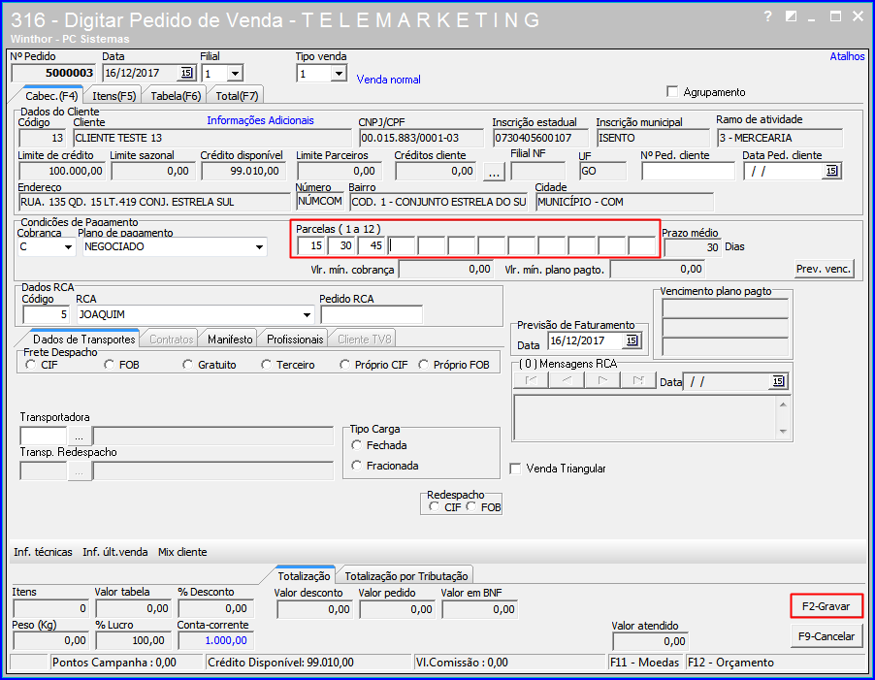This screenshot has width=875, height=680.
Task: Go to next RCA message
Action: coord(602,380)
